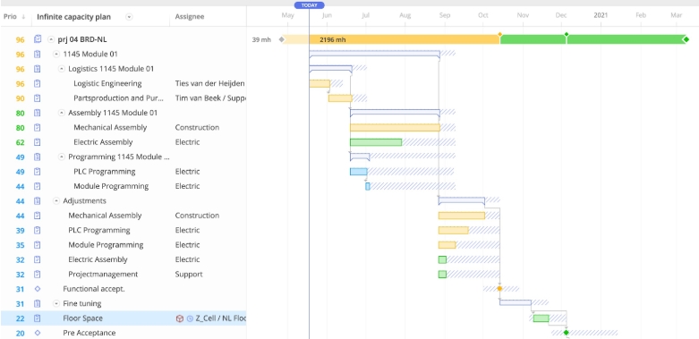
Task: Click task icon beside Adjustments
Action: click(x=38, y=201)
